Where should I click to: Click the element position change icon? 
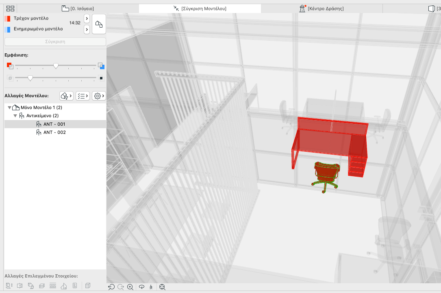[9, 286]
